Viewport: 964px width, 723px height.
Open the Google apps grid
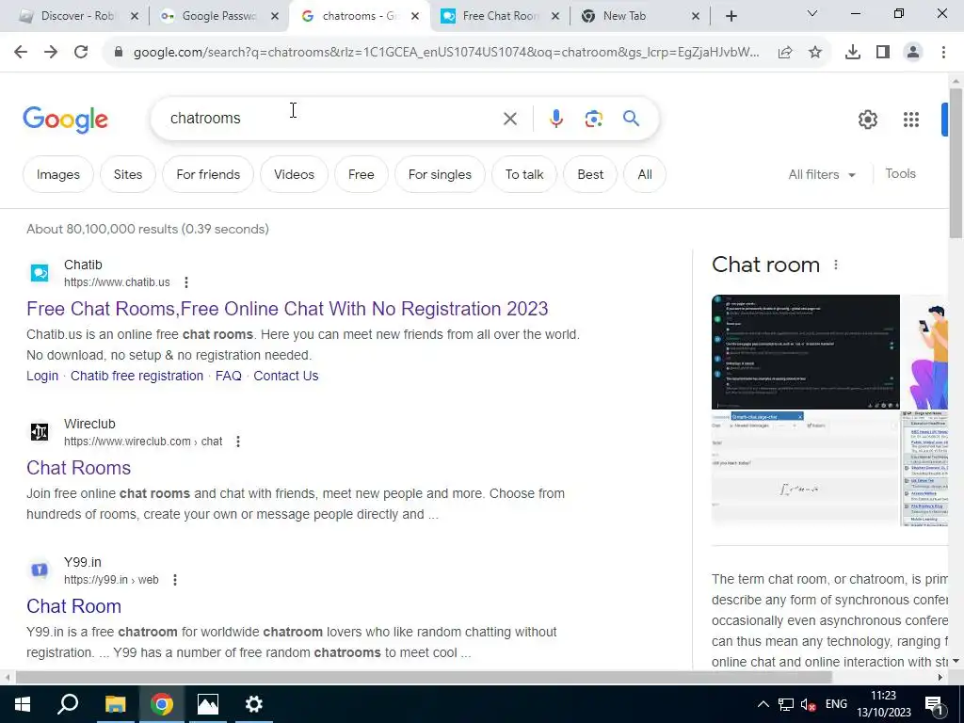pyautogui.click(x=911, y=120)
